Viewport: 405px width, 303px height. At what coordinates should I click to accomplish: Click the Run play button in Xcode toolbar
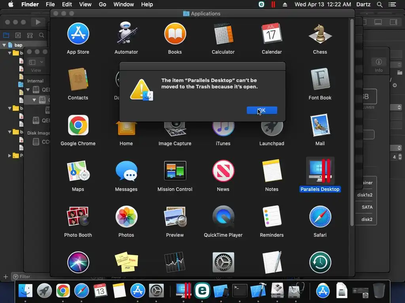point(38,22)
